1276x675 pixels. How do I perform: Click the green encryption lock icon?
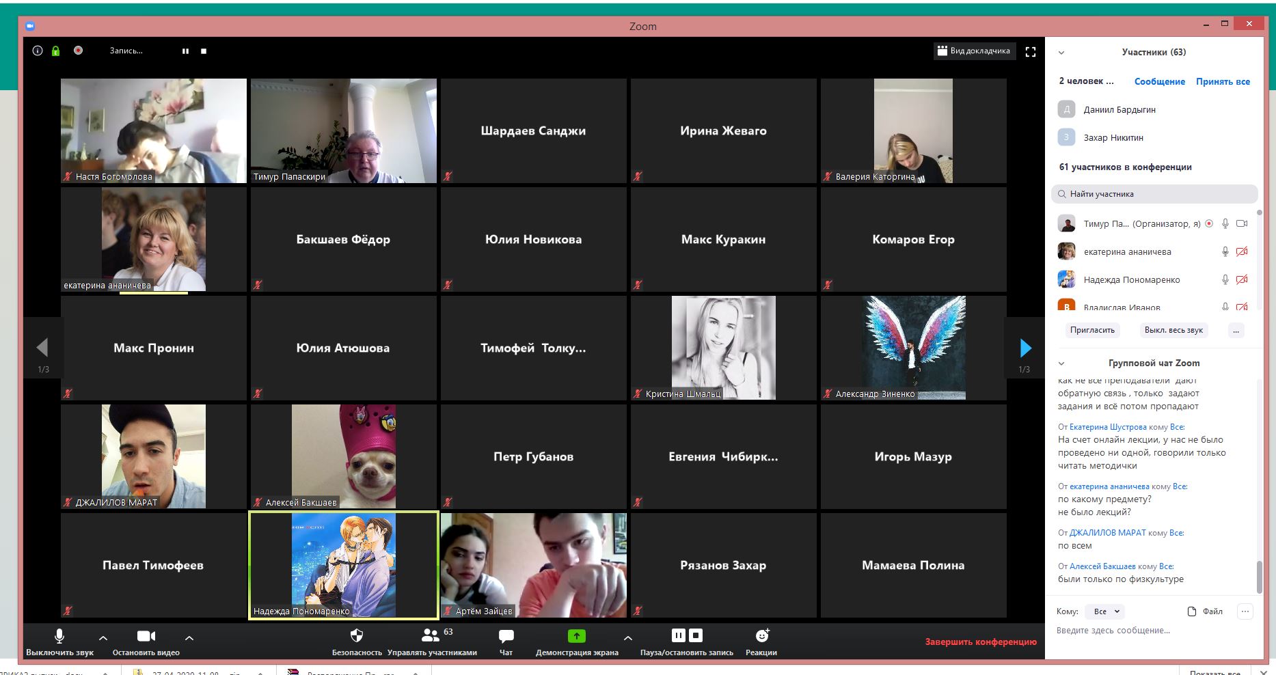[56, 51]
